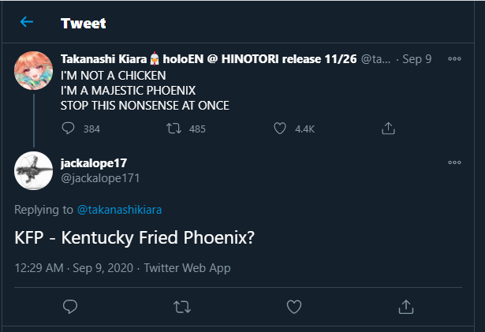Viewport: 485px width, 332px height.
Task: Click jackalope17's avatar picture
Action: (35, 171)
